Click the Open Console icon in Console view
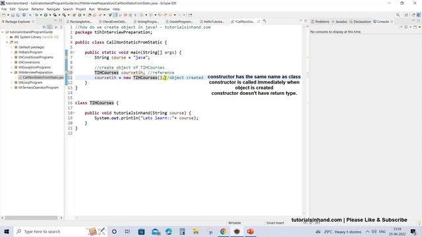 [x=415, y=27]
